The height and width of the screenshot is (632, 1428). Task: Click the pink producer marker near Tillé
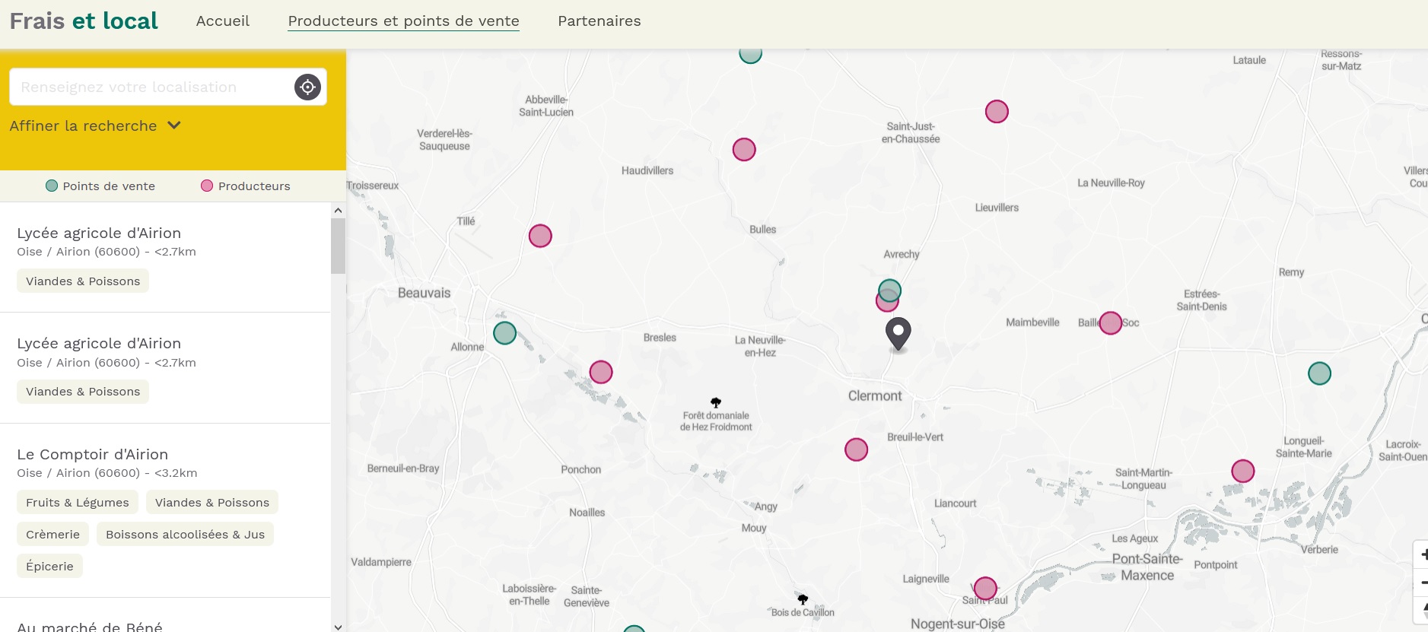[x=540, y=236]
